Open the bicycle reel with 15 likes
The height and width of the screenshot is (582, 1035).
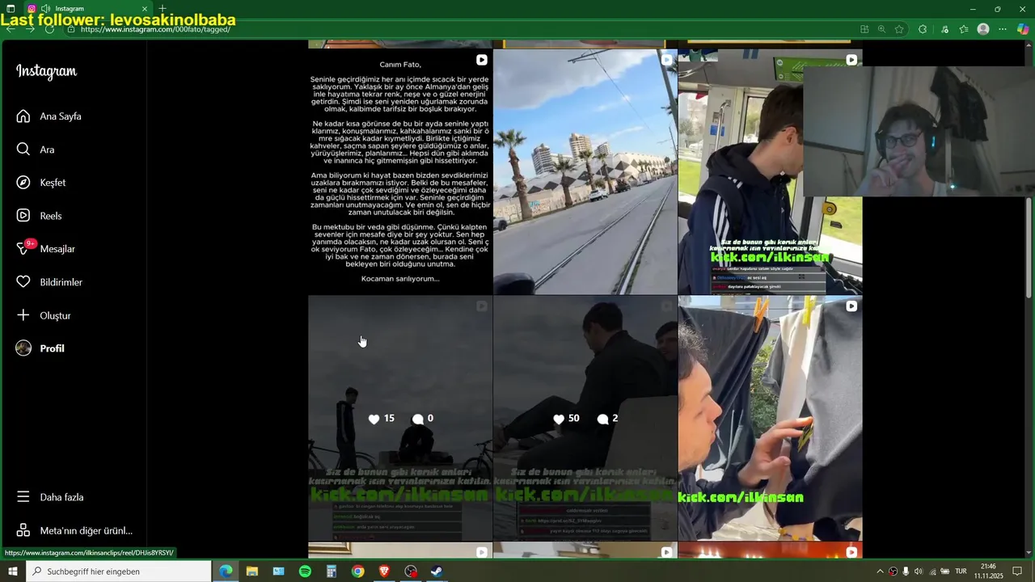(x=400, y=418)
